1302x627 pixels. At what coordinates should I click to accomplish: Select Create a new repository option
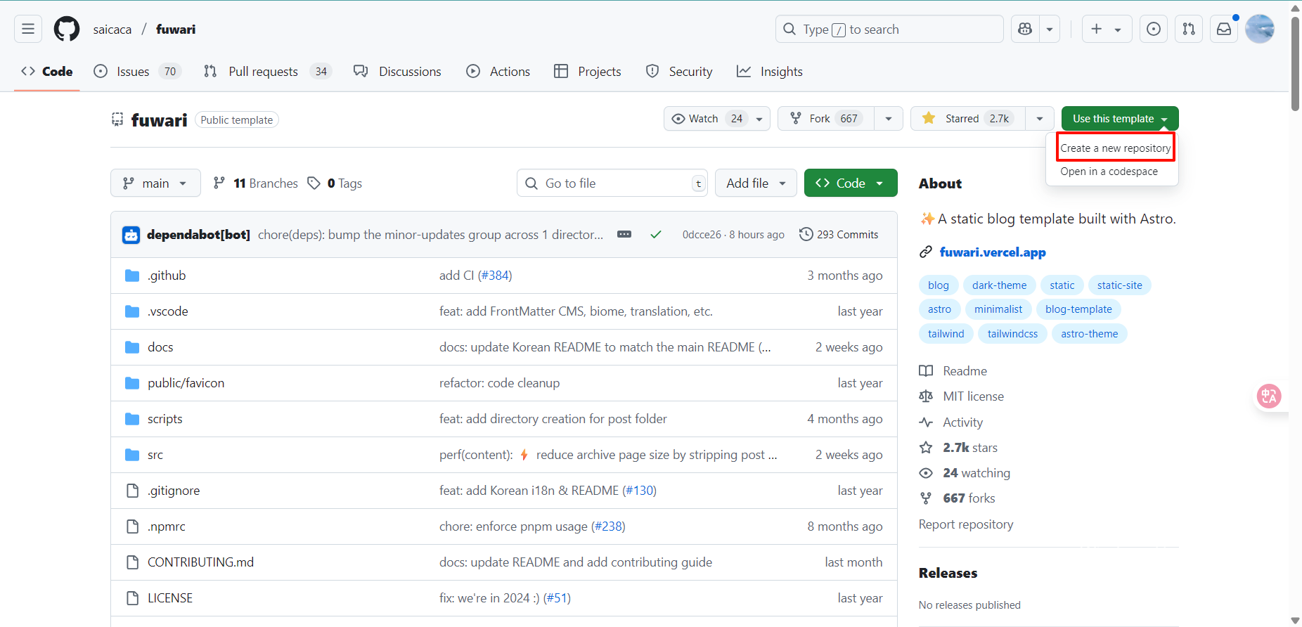pyautogui.click(x=1115, y=148)
